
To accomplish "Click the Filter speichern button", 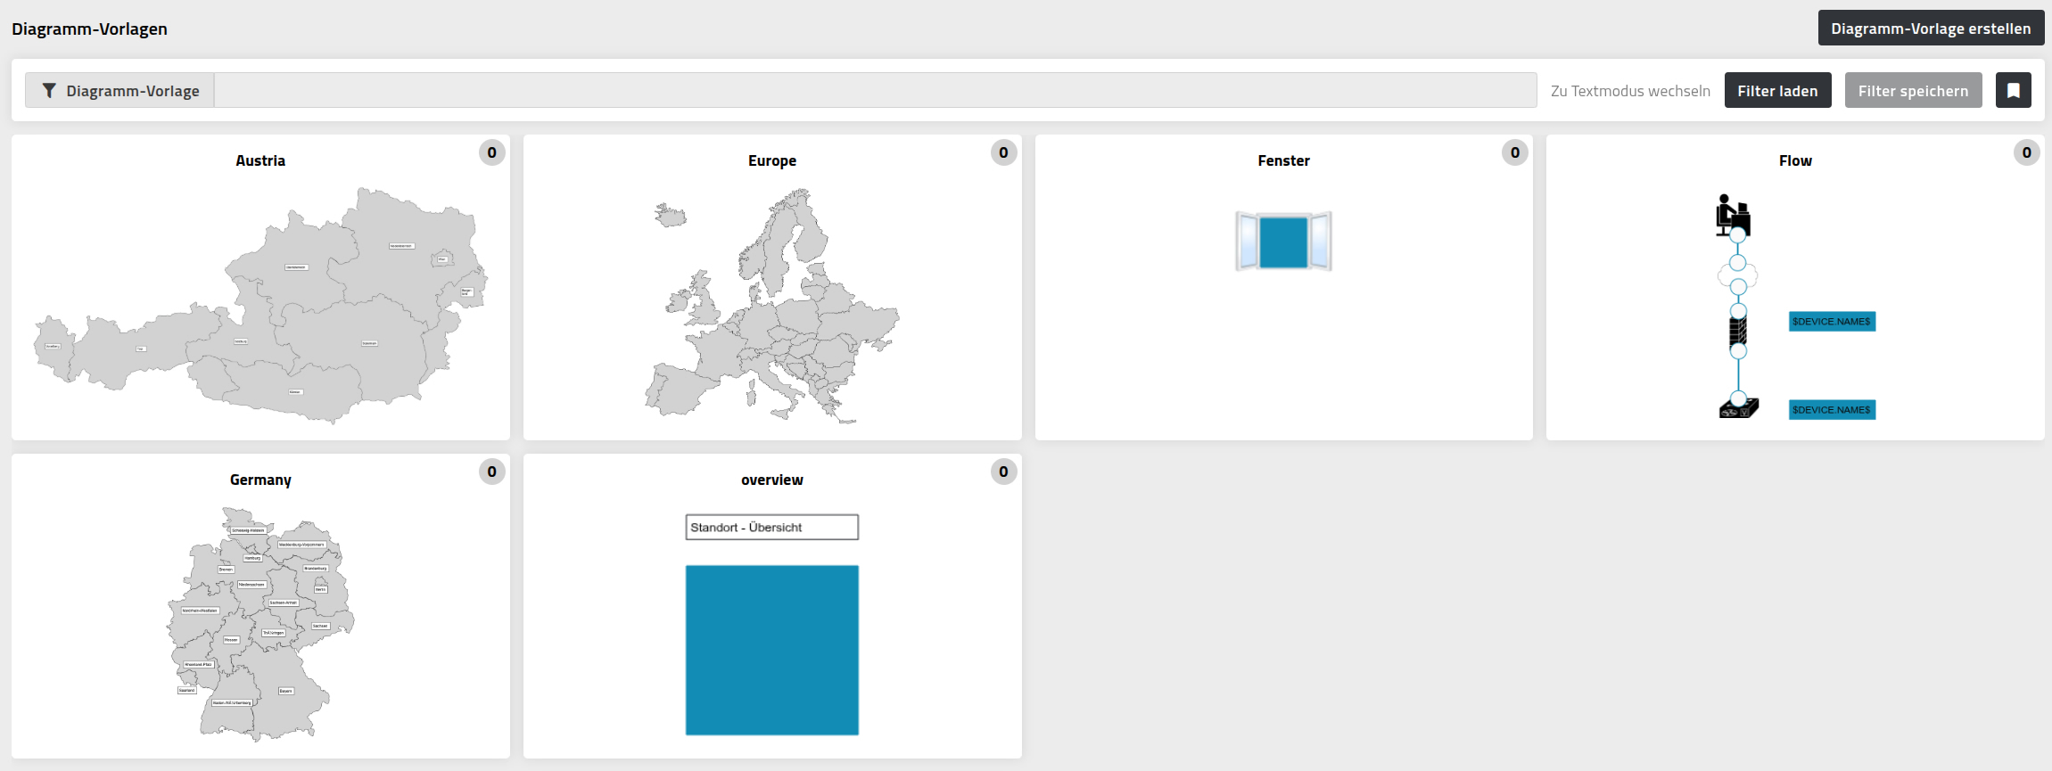I will tap(1913, 90).
